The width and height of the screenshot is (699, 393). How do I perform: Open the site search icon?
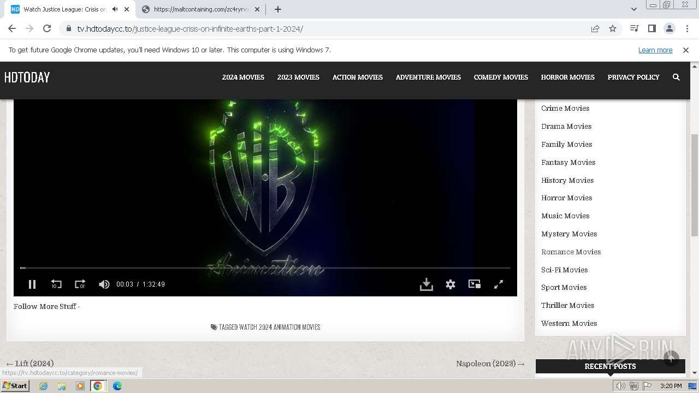coord(676,77)
